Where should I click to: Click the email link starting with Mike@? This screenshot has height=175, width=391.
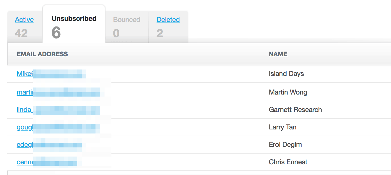coord(51,74)
